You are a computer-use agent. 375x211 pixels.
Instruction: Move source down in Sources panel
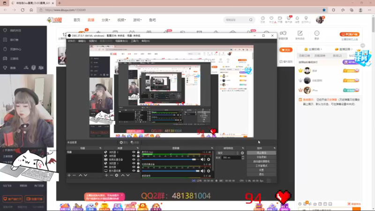pyautogui.click(x=128, y=175)
